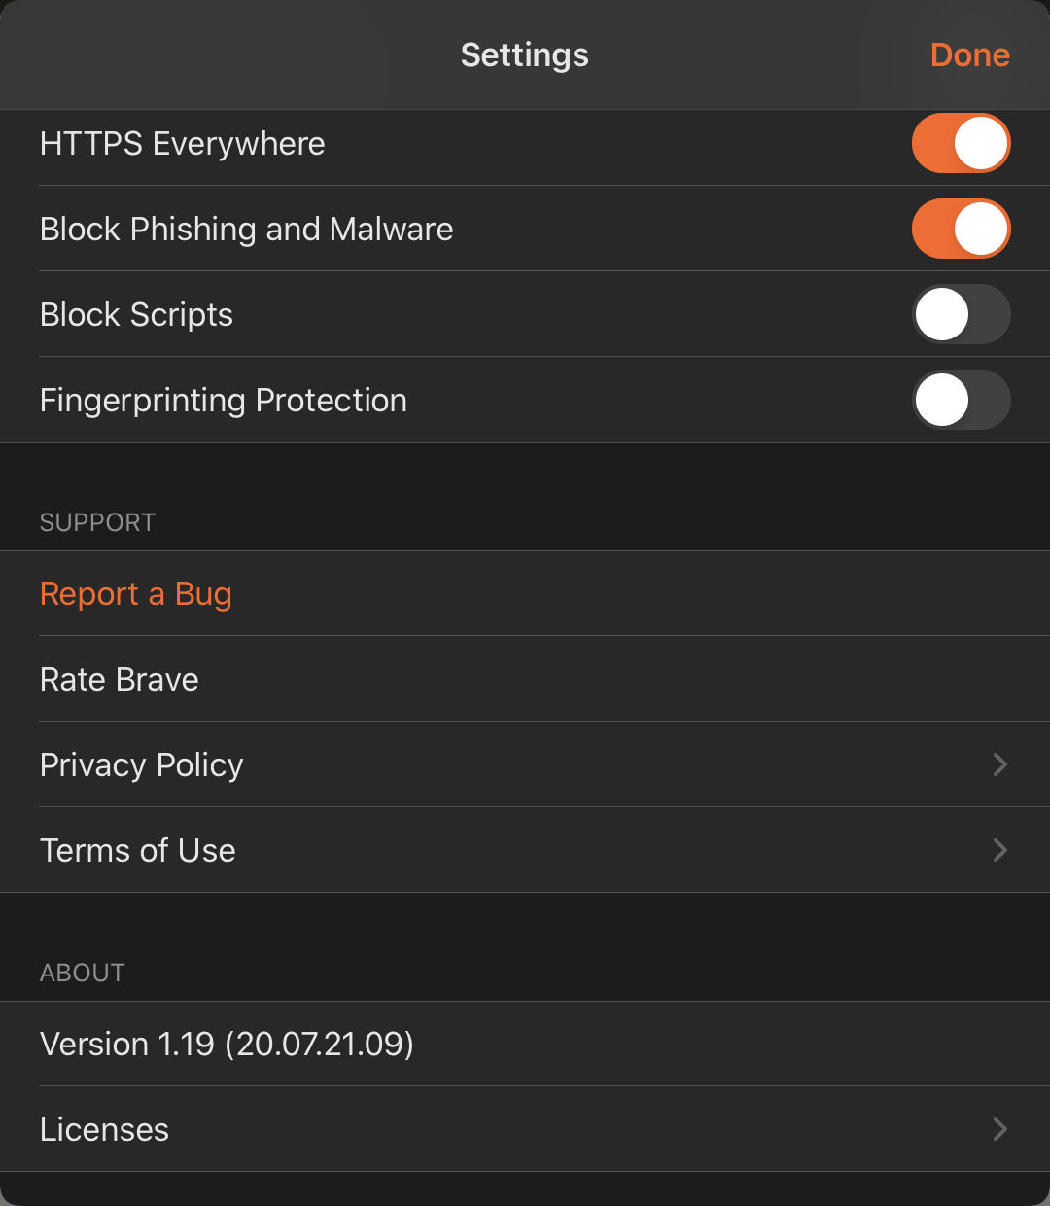The height and width of the screenshot is (1206, 1050).
Task: Click the SUPPORT section header
Action: [97, 522]
